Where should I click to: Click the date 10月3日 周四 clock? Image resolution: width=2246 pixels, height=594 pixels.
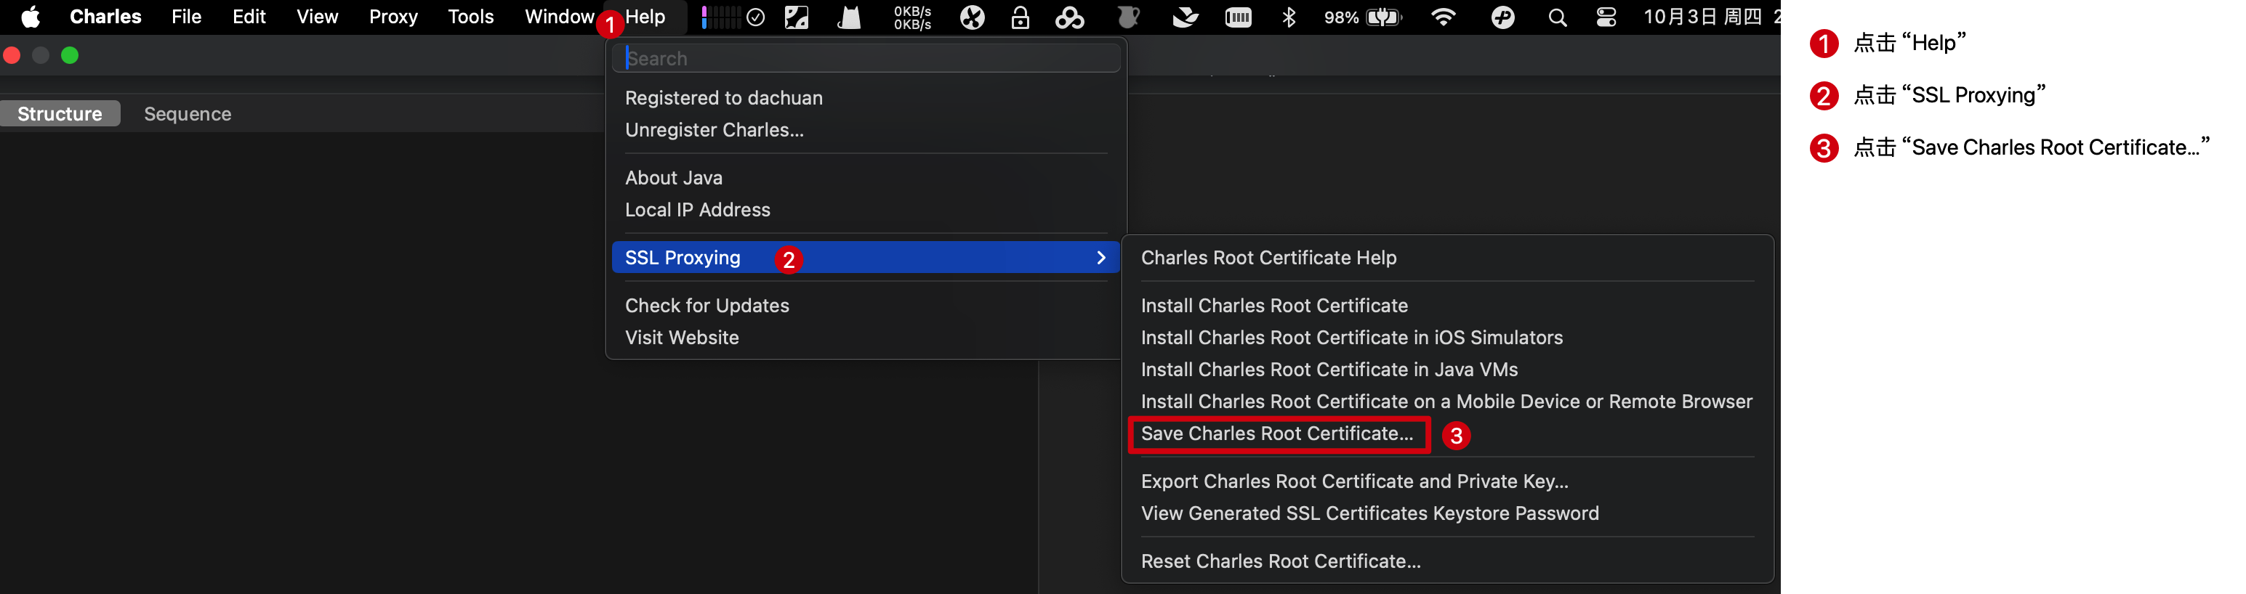1702,17
